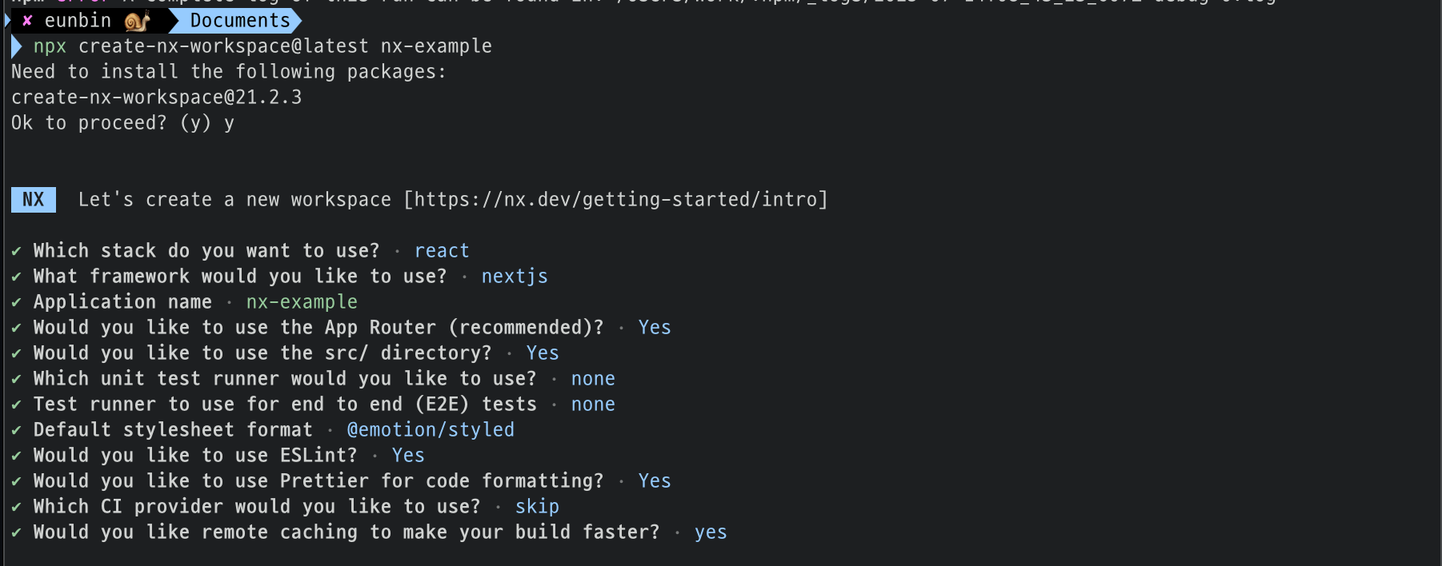
Task: Click the snail emoji in the prompt
Action: pos(137,22)
